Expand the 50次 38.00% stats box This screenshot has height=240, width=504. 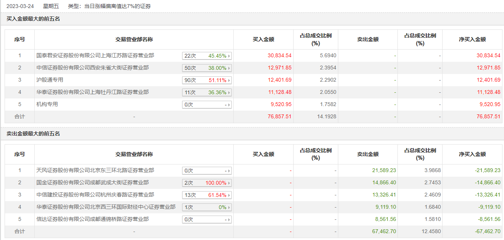229,68
